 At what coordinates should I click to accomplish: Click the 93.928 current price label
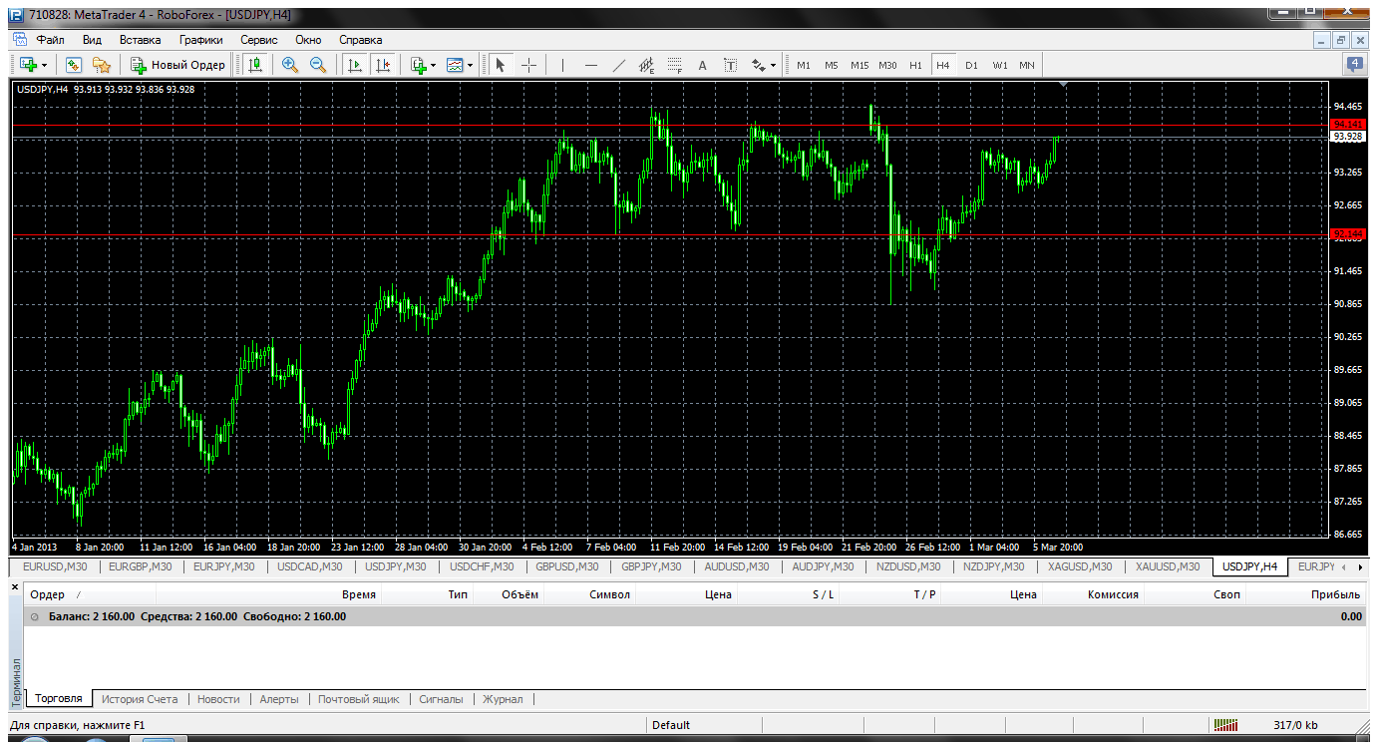(x=1348, y=137)
